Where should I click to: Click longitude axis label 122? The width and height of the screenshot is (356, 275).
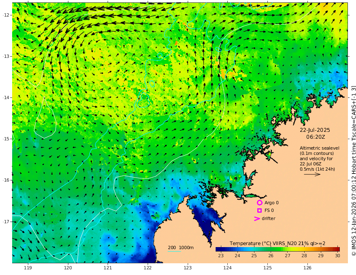[148, 268]
